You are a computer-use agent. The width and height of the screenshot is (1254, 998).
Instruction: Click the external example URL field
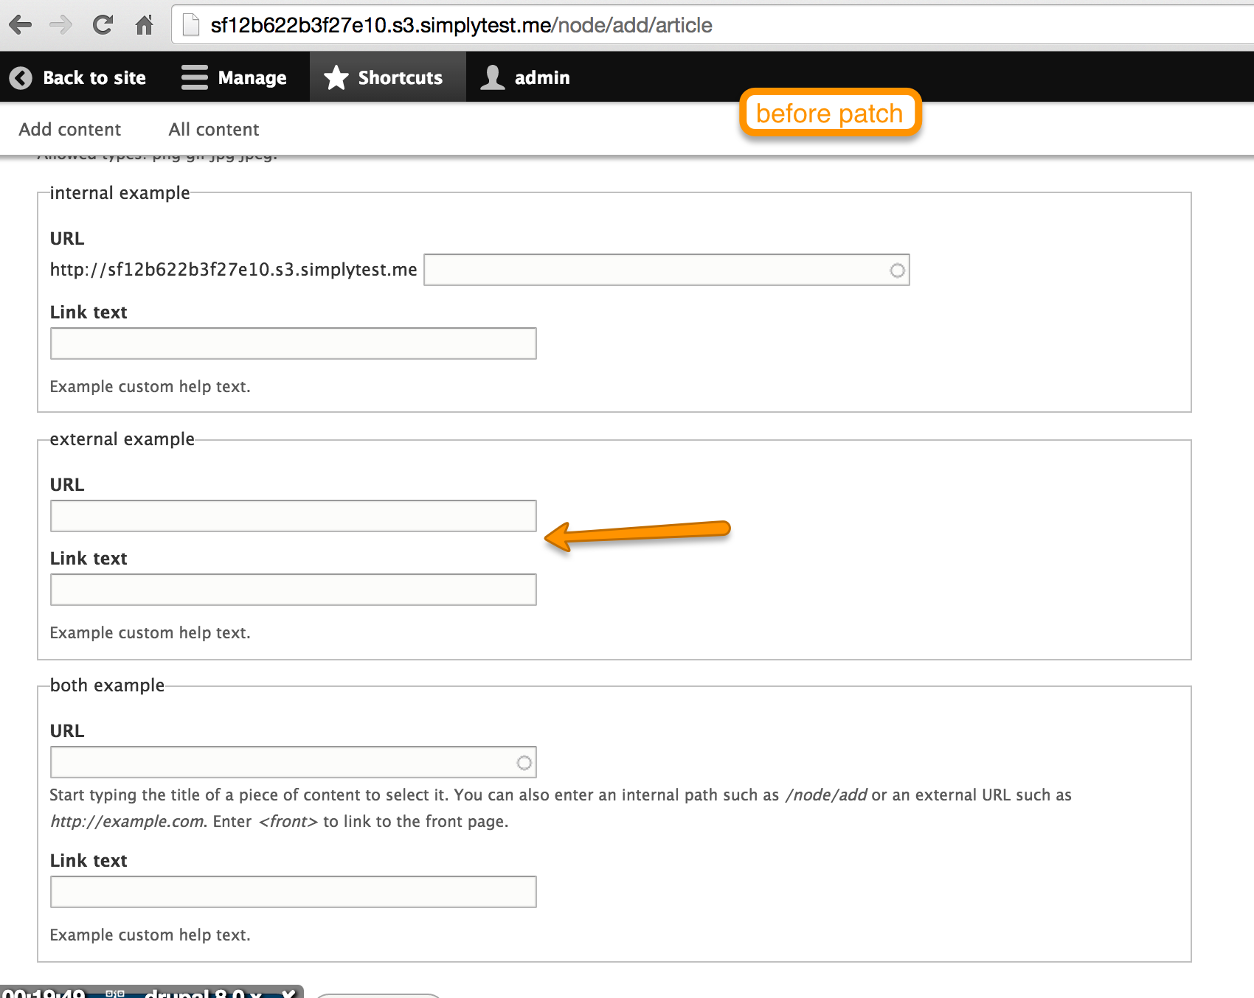[293, 516]
